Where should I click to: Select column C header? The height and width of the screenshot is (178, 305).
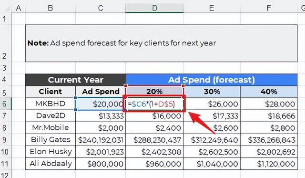tap(101, 8)
